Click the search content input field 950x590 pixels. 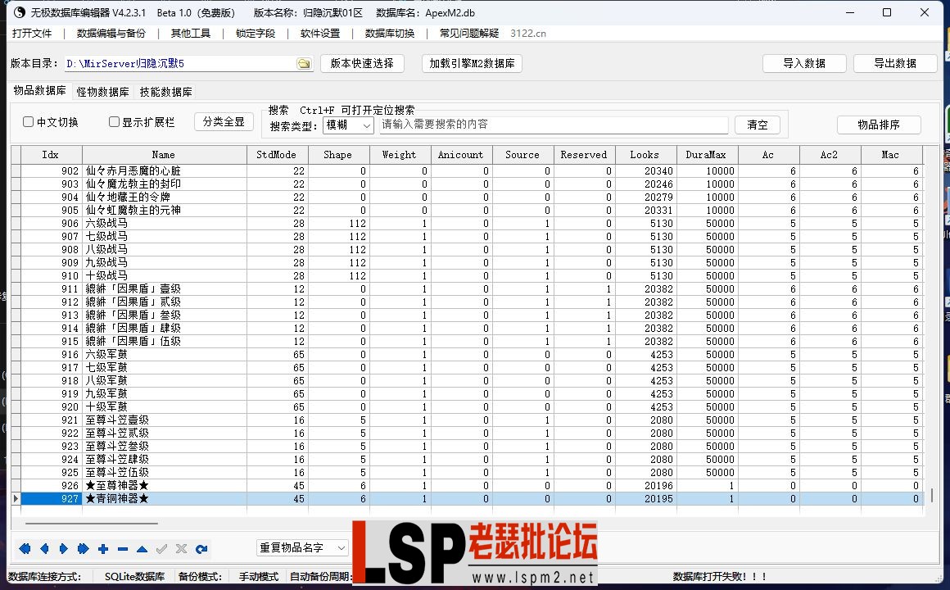[554, 125]
